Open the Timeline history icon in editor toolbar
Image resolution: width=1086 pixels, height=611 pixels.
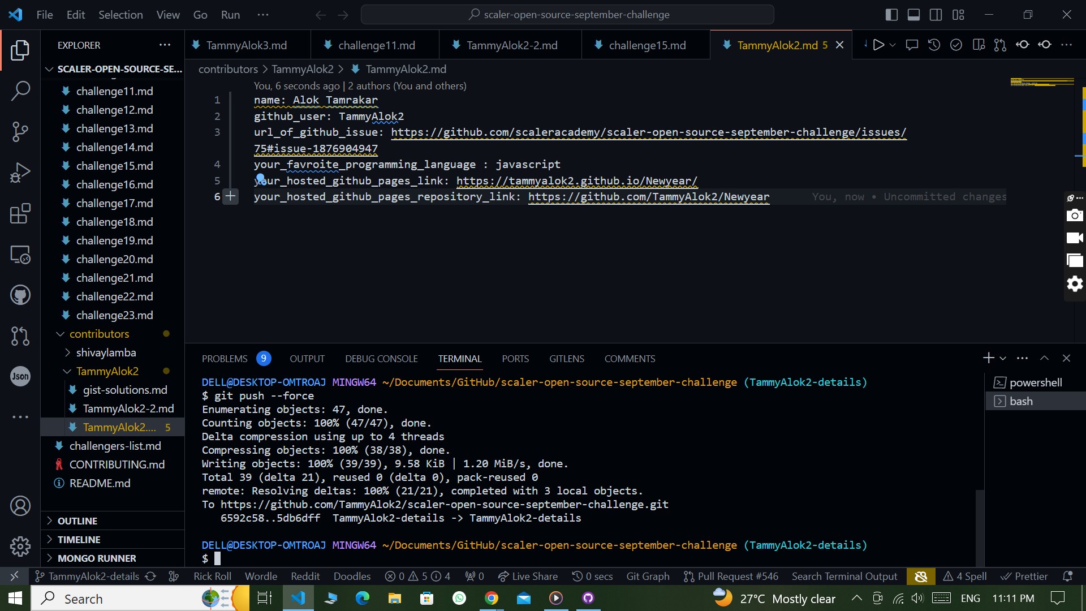pyautogui.click(x=934, y=45)
